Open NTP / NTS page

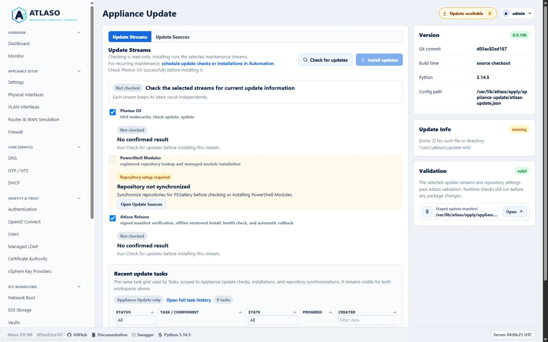click(x=18, y=171)
